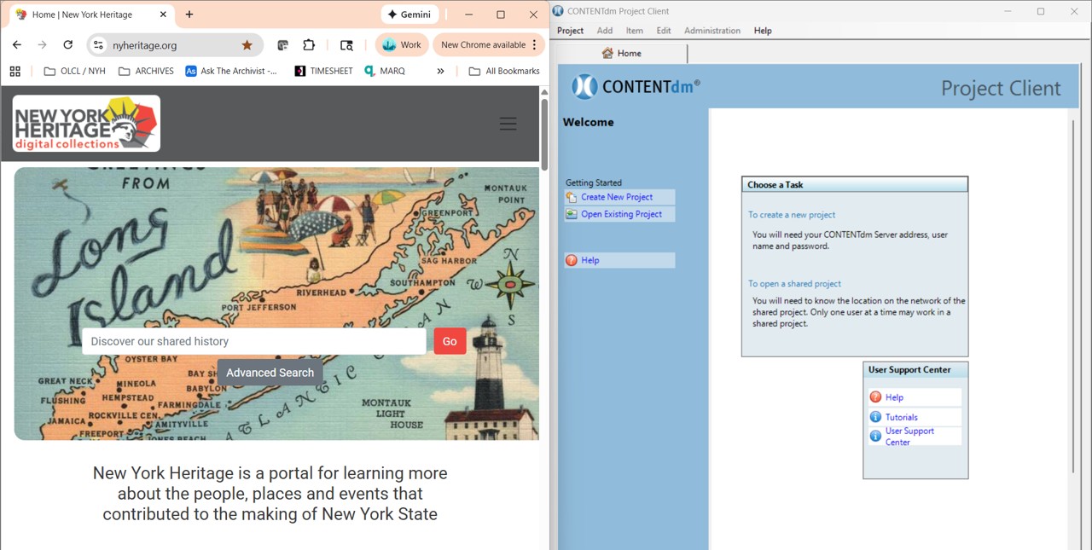The height and width of the screenshot is (550, 1092).
Task: Open the Work profile dropdown
Action: 402,45
